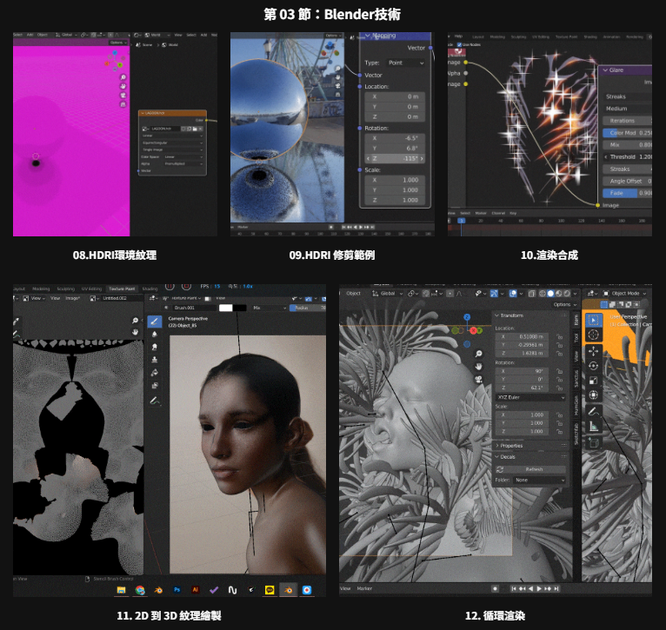Click the zoom magnifier icon in screenshot 12 viewport
666x630 pixels.
(x=479, y=354)
